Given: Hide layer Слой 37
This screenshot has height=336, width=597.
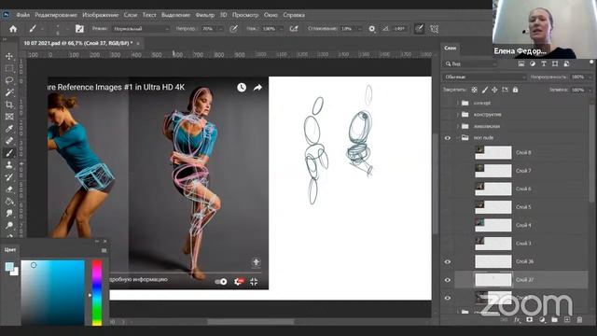Looking at the screenshot, I should point(448,280).
